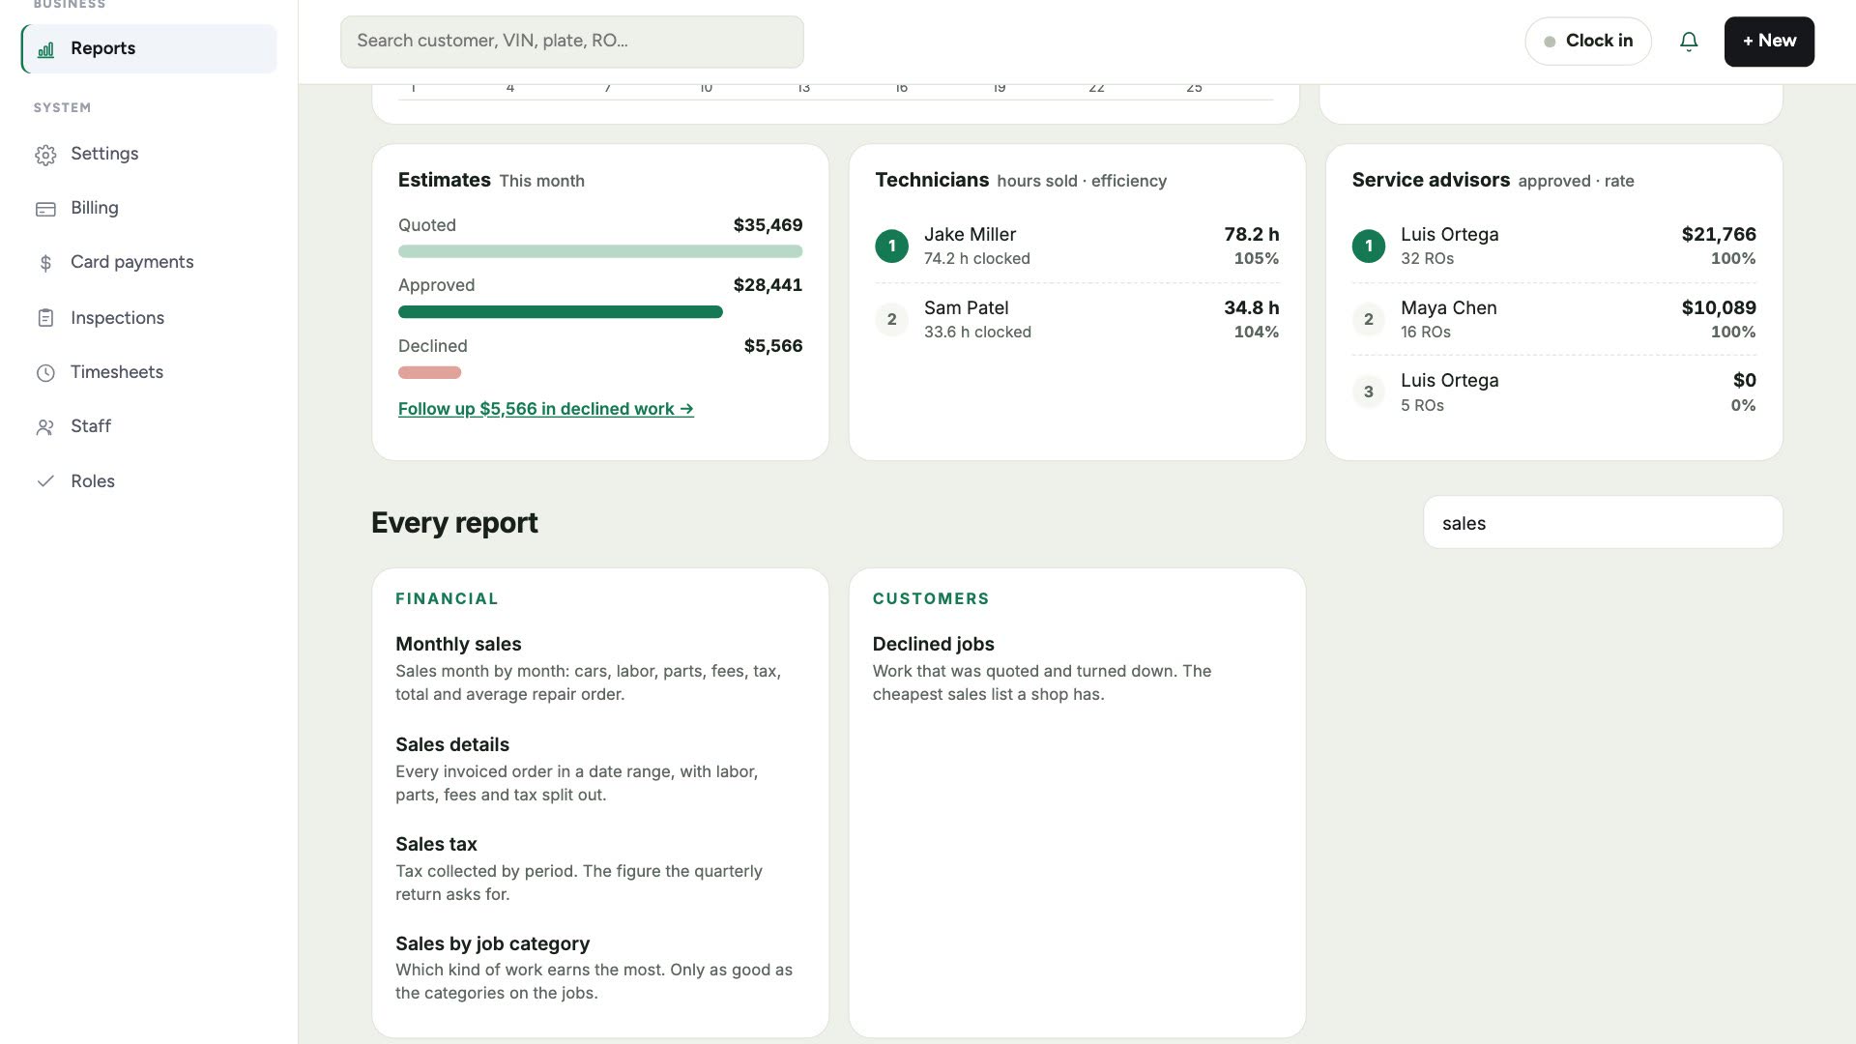Click the Reports bar chart icon
Image resolution: width=1856 pixels, height=1044 pixels.
point(45,49)
